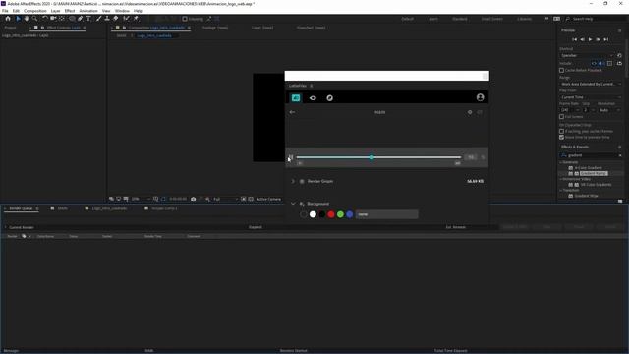629x354 pixels.
Task: Select the Rotation tool
Action: point(45,19)
